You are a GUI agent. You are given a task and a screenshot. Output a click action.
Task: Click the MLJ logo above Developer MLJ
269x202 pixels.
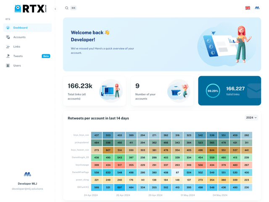click(x=27, y=174)
